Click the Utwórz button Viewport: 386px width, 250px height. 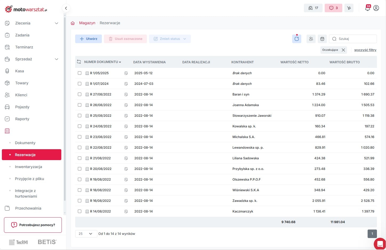(89, 39)
